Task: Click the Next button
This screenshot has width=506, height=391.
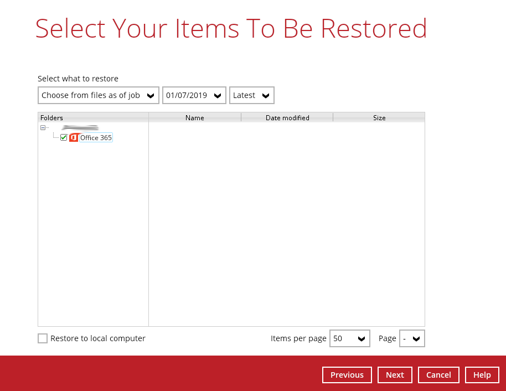Action: pos(395,375)
